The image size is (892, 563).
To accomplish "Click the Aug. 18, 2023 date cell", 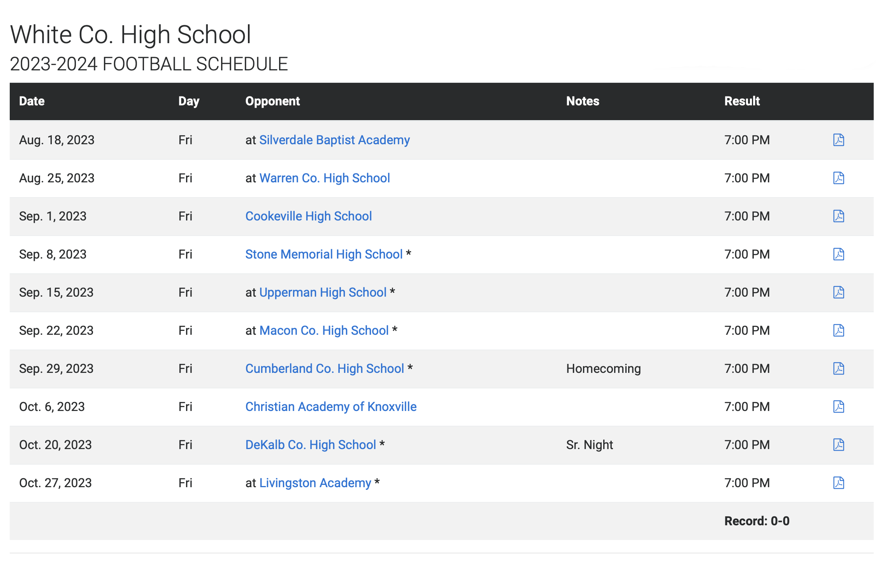I will tap(57, 140).
